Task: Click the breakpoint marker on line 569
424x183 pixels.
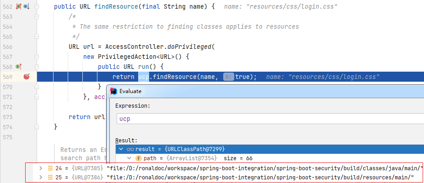Action: coord(27,77)
